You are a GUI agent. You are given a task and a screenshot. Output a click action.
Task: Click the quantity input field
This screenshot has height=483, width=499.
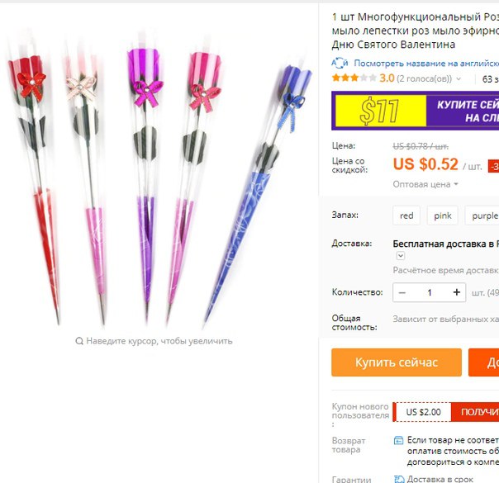point(430,292)
